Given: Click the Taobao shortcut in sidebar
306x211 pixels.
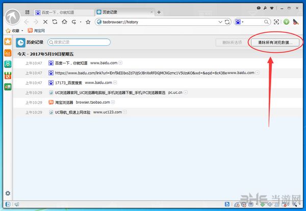Looking at the screenshot, I should 8,53.
